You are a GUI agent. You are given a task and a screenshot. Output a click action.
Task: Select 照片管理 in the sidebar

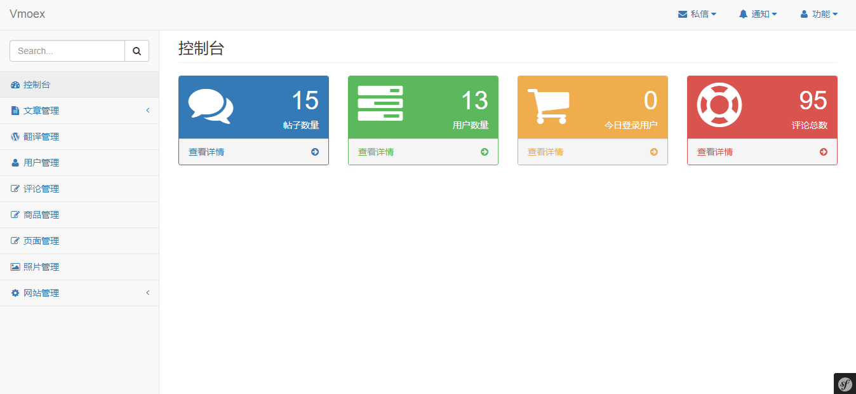click(x=79, y=267)
